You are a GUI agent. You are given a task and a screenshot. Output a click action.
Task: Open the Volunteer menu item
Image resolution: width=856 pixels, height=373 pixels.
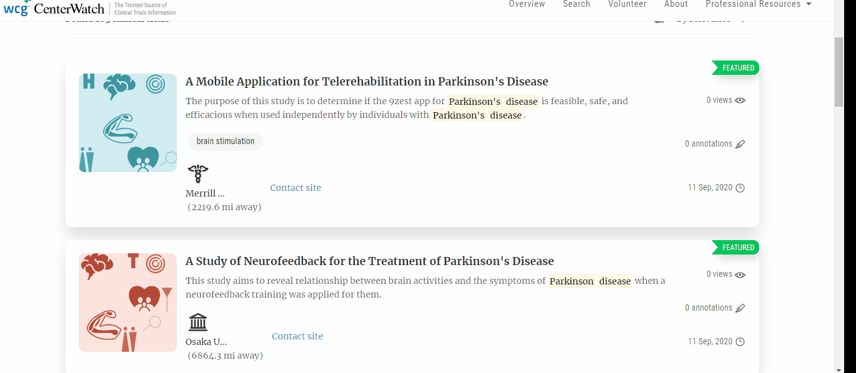627,4
